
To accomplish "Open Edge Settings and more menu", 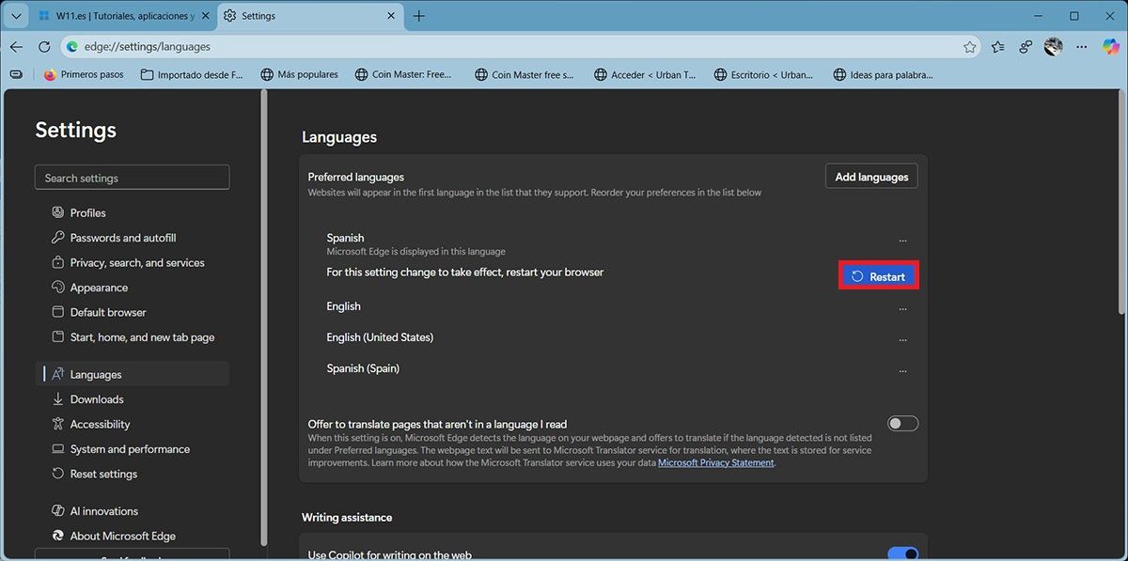I will [x=1083, y=47].
